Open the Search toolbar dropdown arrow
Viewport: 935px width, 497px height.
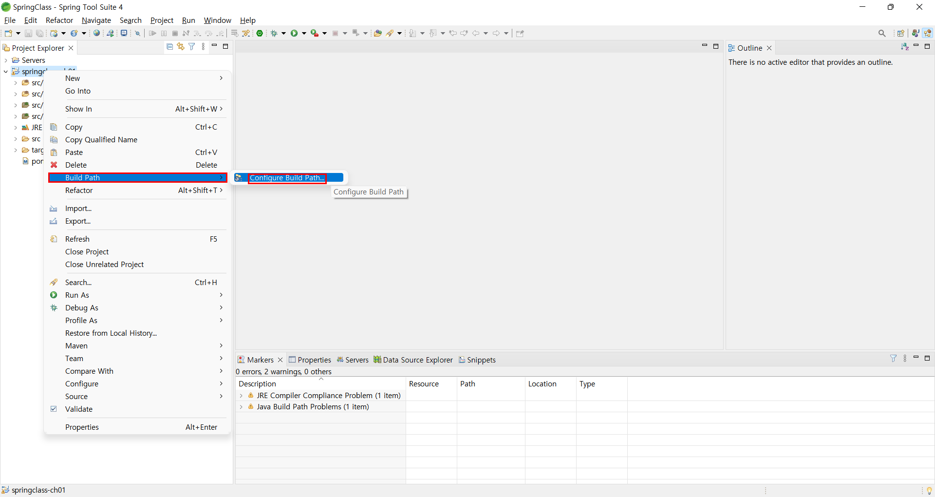tap(399, 33)
